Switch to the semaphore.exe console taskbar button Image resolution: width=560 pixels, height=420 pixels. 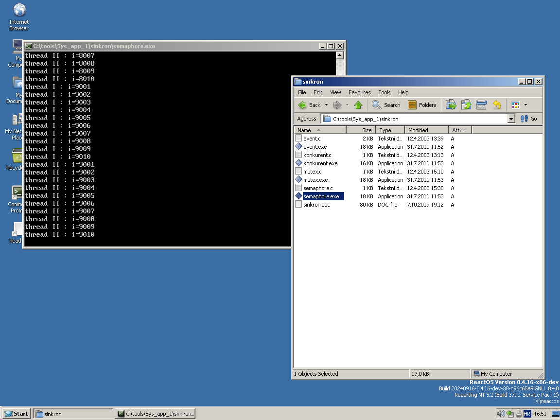(156, 414)
